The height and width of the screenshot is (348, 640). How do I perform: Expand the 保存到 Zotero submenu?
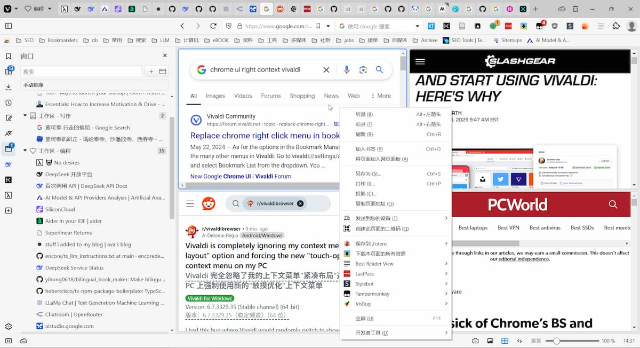[x=395, y=243]
